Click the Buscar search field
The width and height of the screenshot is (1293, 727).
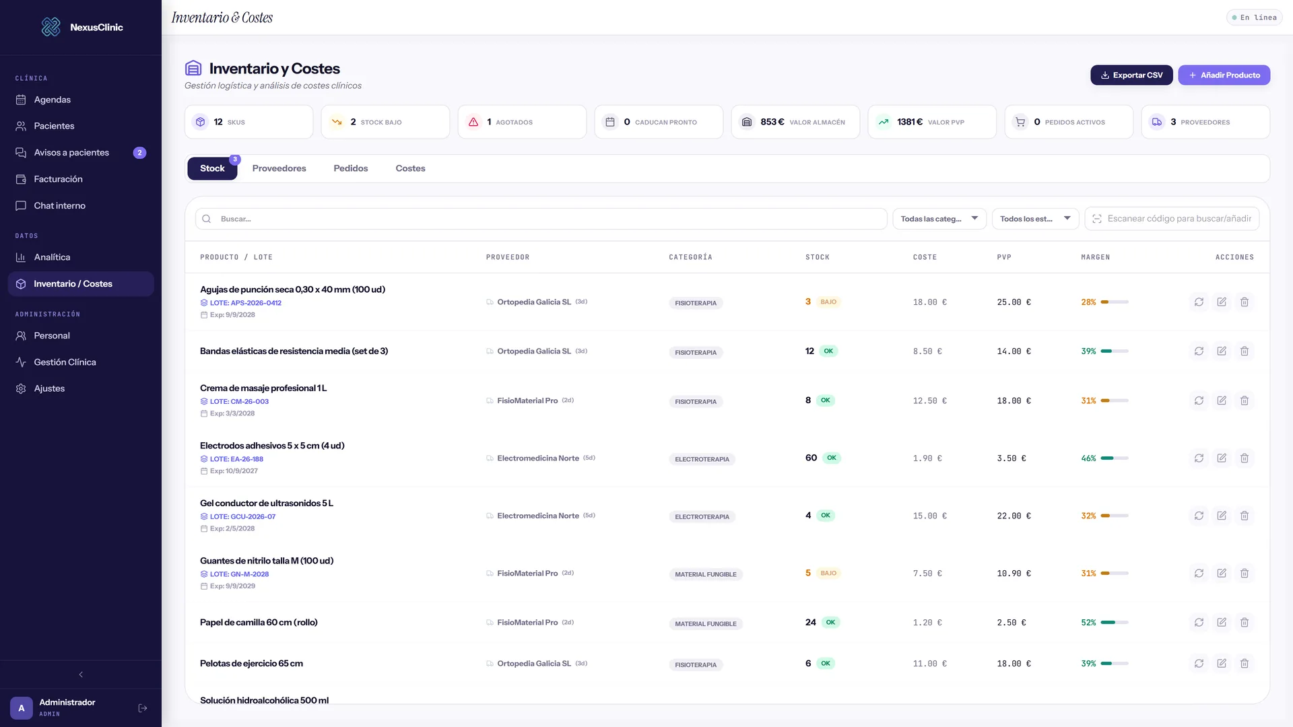(541, 219)
